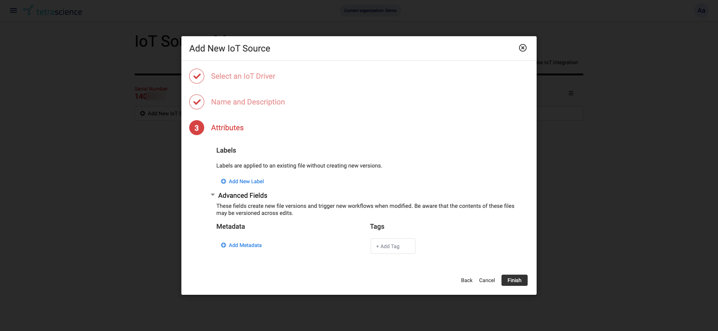The image size is (718, 331).
Task: Click the step 3 circle icon
Action: click(197, 128)
